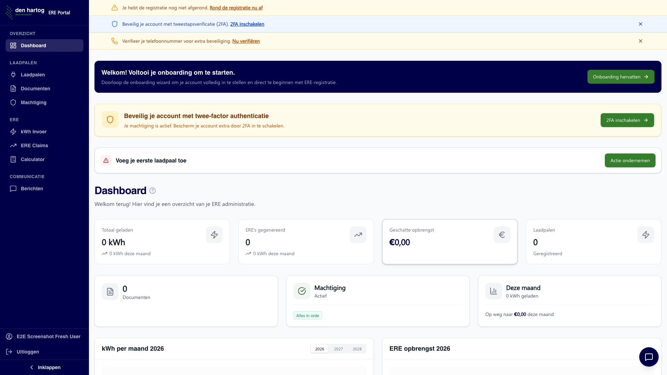Close the phone verification warning
The width and height of the screenshot is (667, 375).
[x=641, y=41]
